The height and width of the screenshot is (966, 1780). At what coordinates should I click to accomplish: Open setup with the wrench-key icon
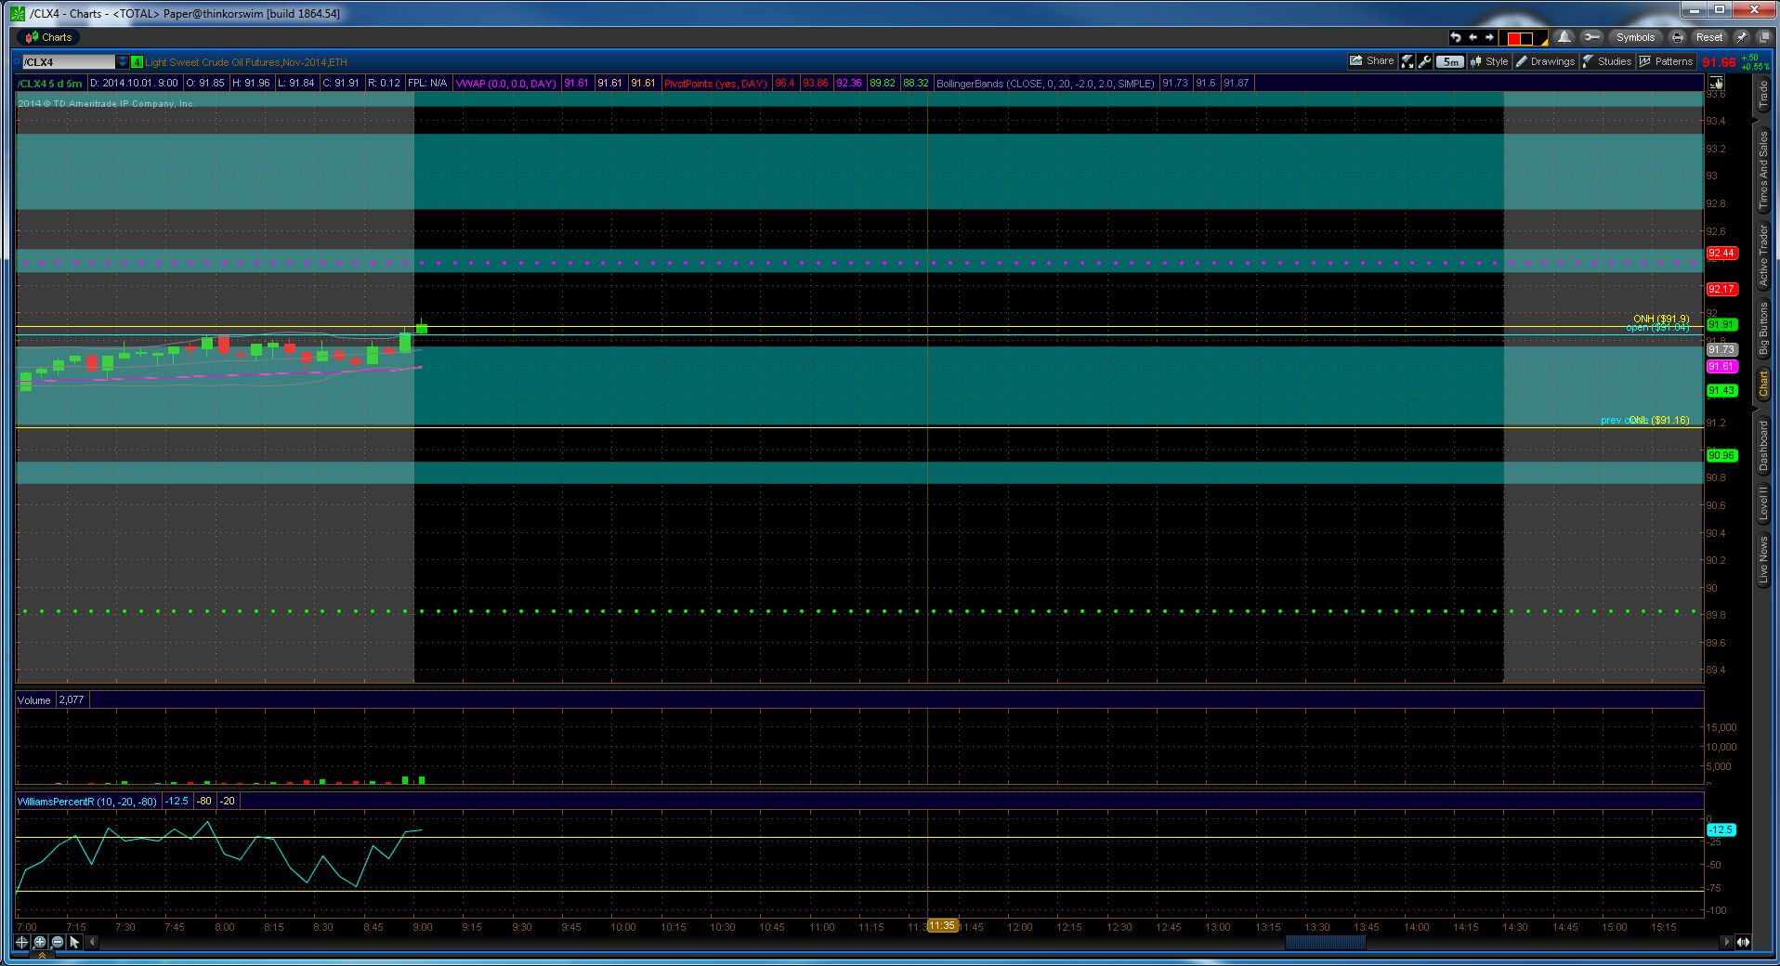tap(1591, 37)
